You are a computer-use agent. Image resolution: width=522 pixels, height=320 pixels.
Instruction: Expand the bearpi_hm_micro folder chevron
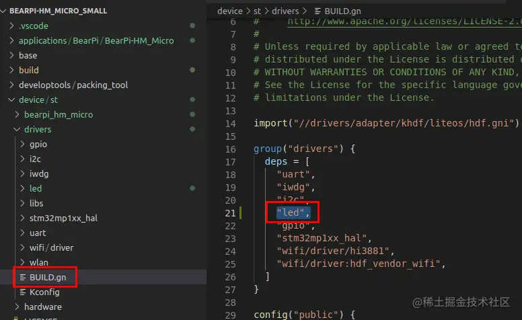click(17, 114)
